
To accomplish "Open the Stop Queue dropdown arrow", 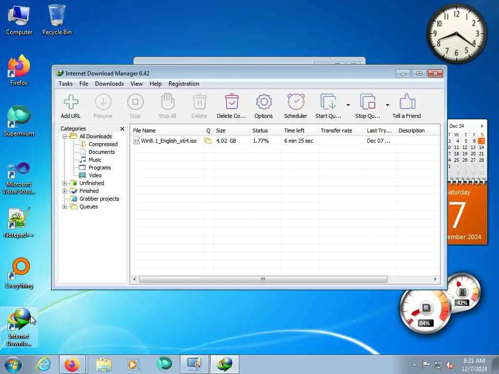I will pos(387,105).
